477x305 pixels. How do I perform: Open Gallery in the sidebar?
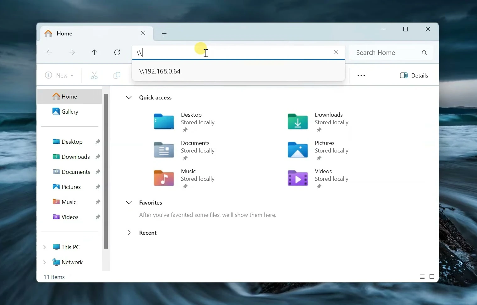pos(69,112)
